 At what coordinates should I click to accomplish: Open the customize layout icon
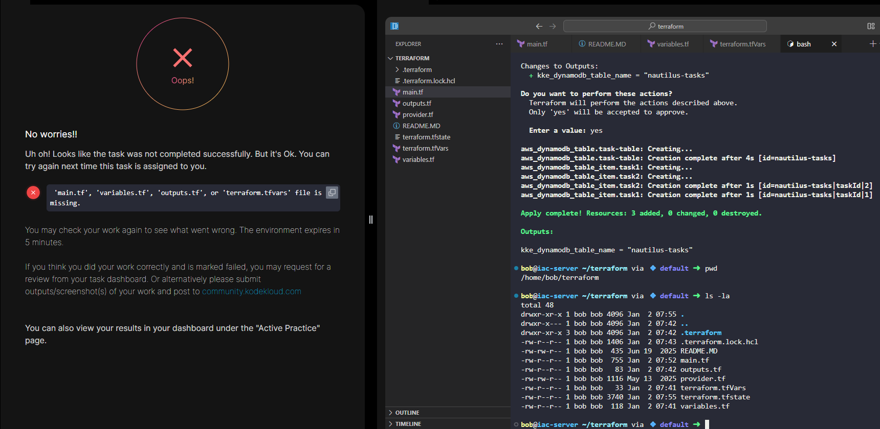pos(871,26)
